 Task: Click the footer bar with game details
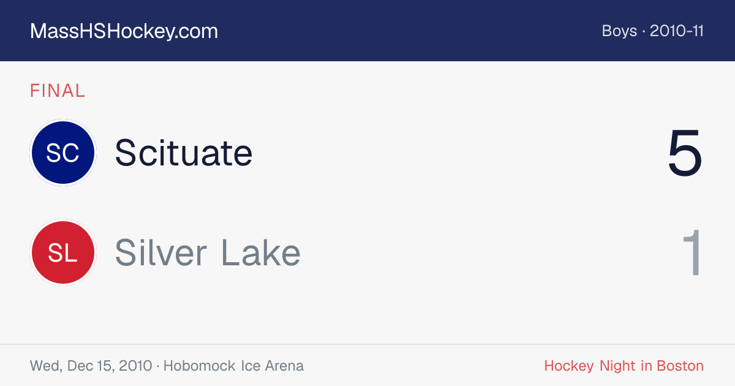(367, 366)
